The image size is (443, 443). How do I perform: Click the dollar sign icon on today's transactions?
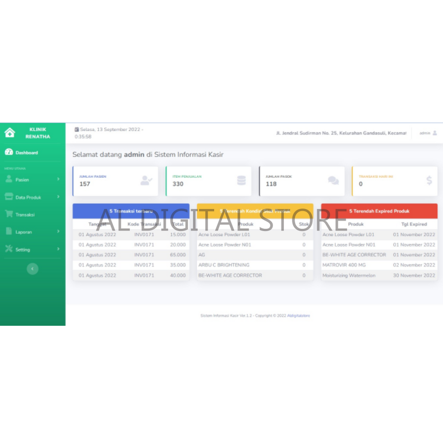tap(429, 181)
